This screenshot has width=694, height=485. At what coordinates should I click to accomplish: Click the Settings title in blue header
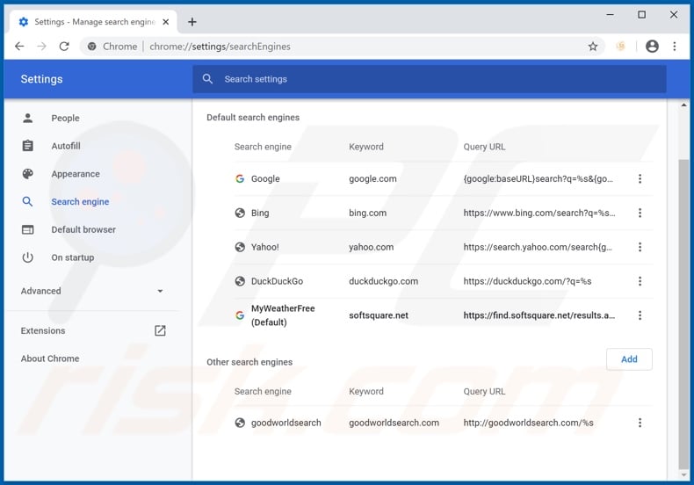point(41,79)
